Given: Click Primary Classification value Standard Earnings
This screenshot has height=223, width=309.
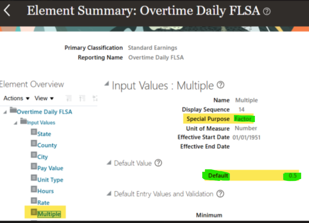Looking at the screenshot, I should pyautogui.click(x=152, y=48).
